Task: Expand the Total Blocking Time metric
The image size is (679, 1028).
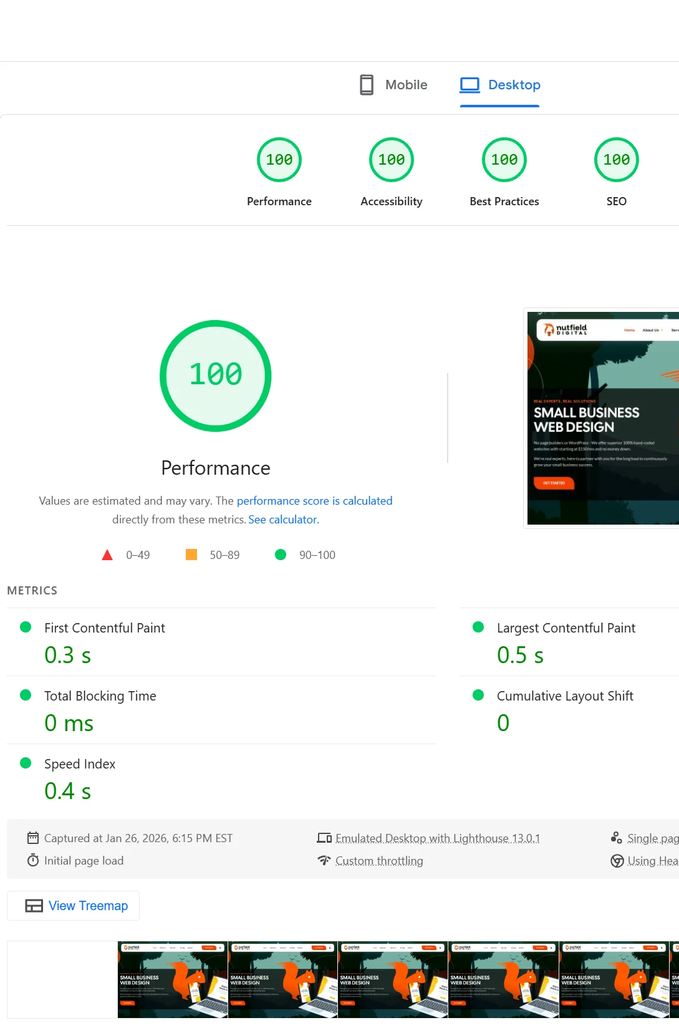Action: pyautogui.click(x=100, y=696)
